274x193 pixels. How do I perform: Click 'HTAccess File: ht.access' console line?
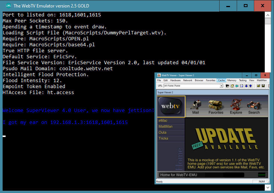[38, 92]
